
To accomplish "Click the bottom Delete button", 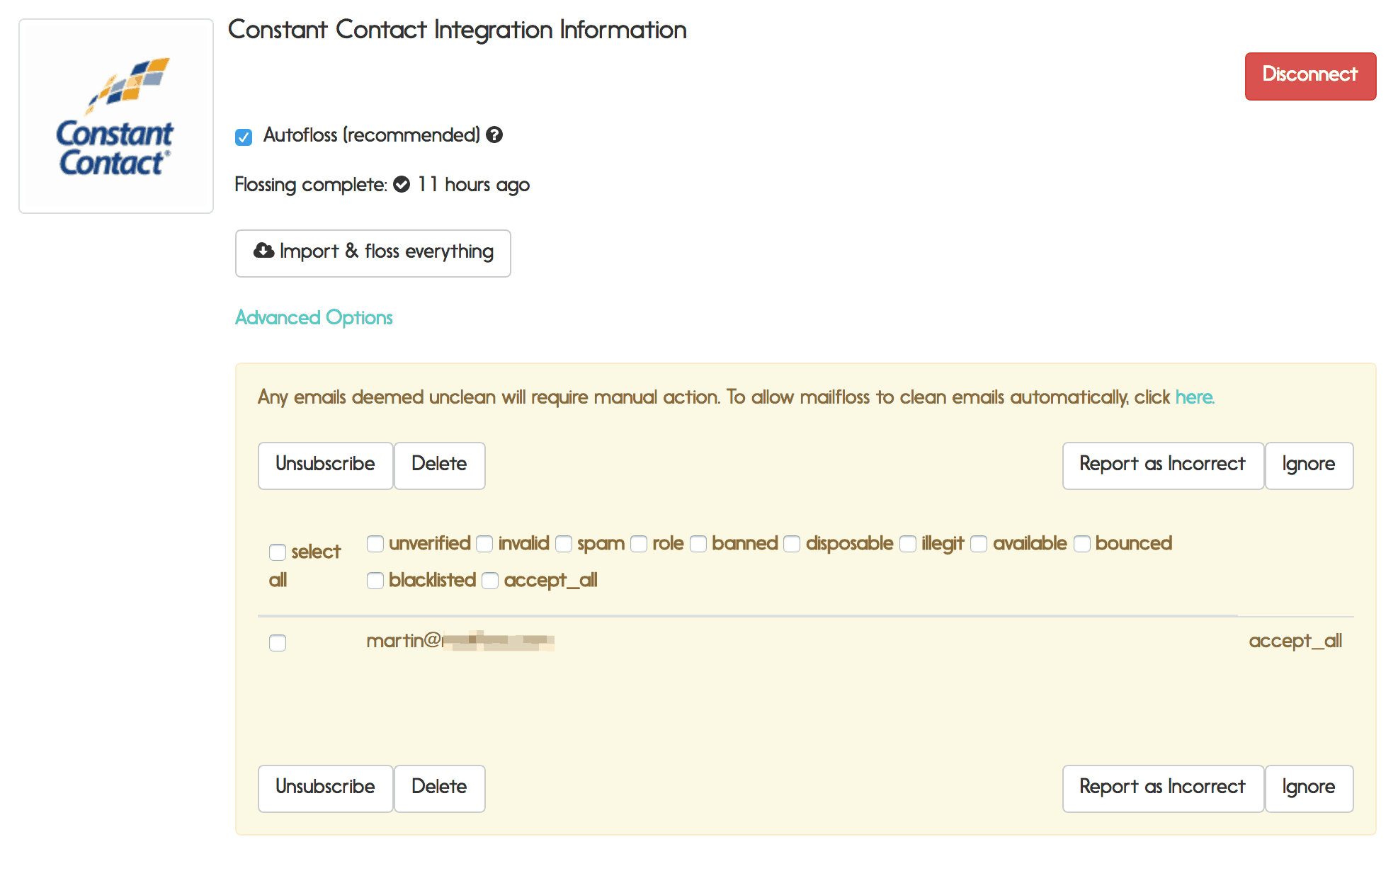I will pos(439,788).
